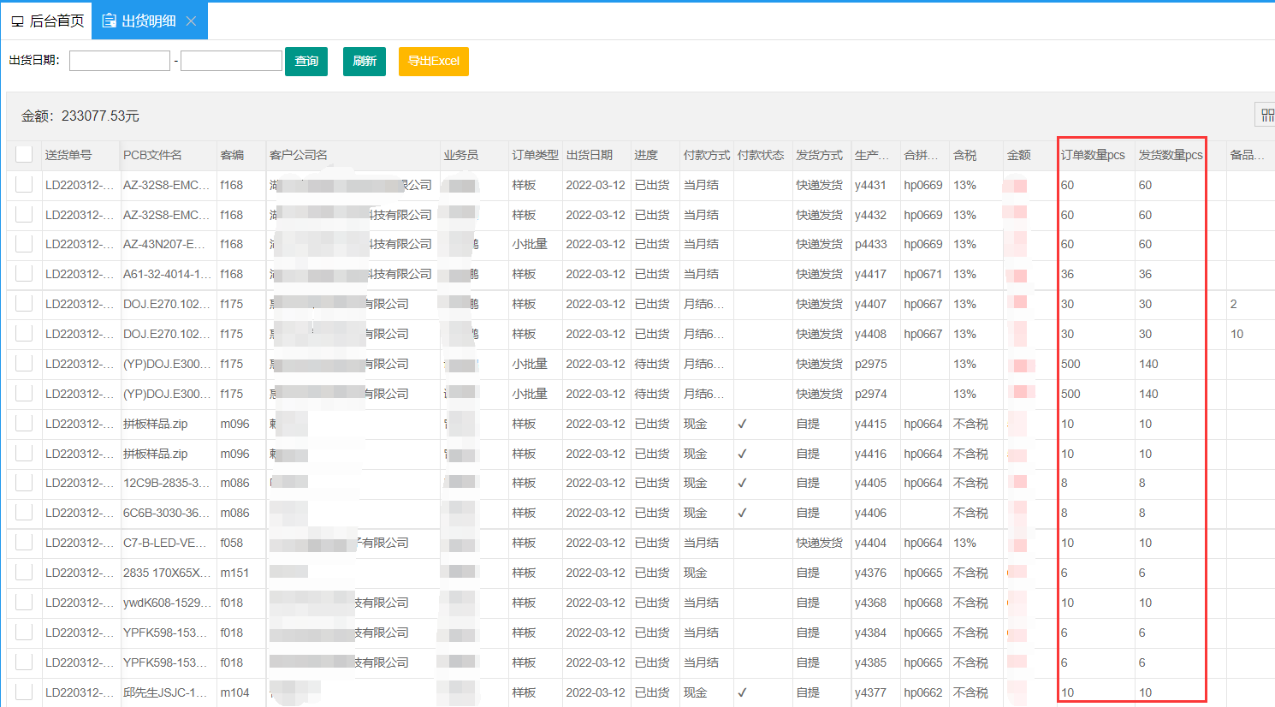The image size is (1275, 707).
Task: Click the 后台首页 monitor icon
Action: (17, 21)
